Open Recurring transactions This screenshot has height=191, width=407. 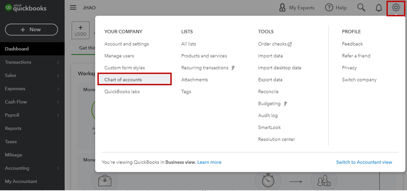(205, 68)
